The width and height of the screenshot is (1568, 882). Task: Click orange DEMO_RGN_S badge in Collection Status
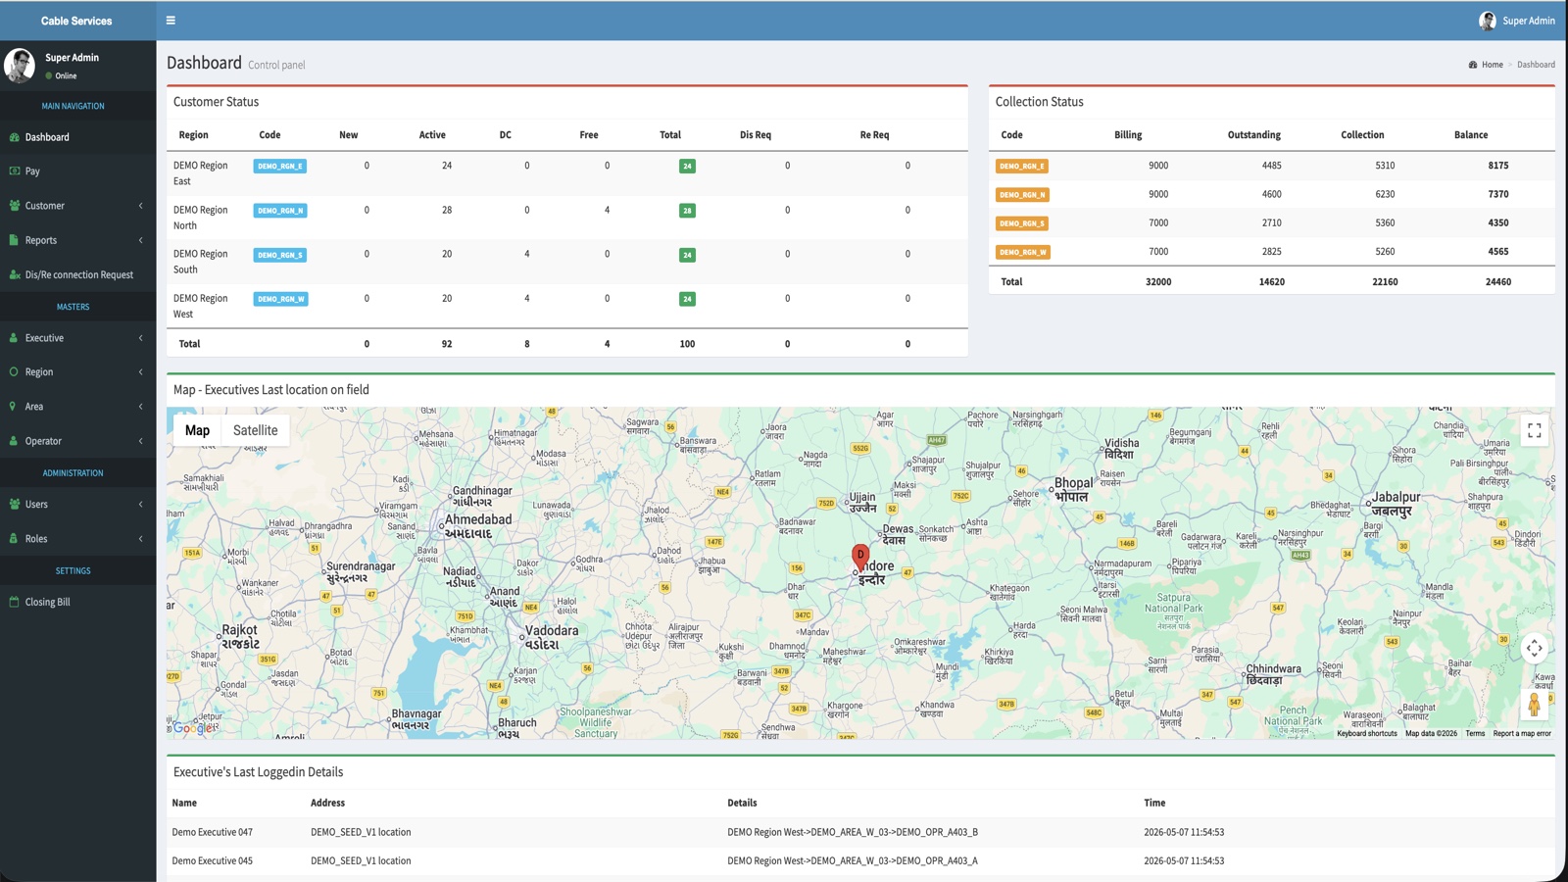pos(1022,223)
